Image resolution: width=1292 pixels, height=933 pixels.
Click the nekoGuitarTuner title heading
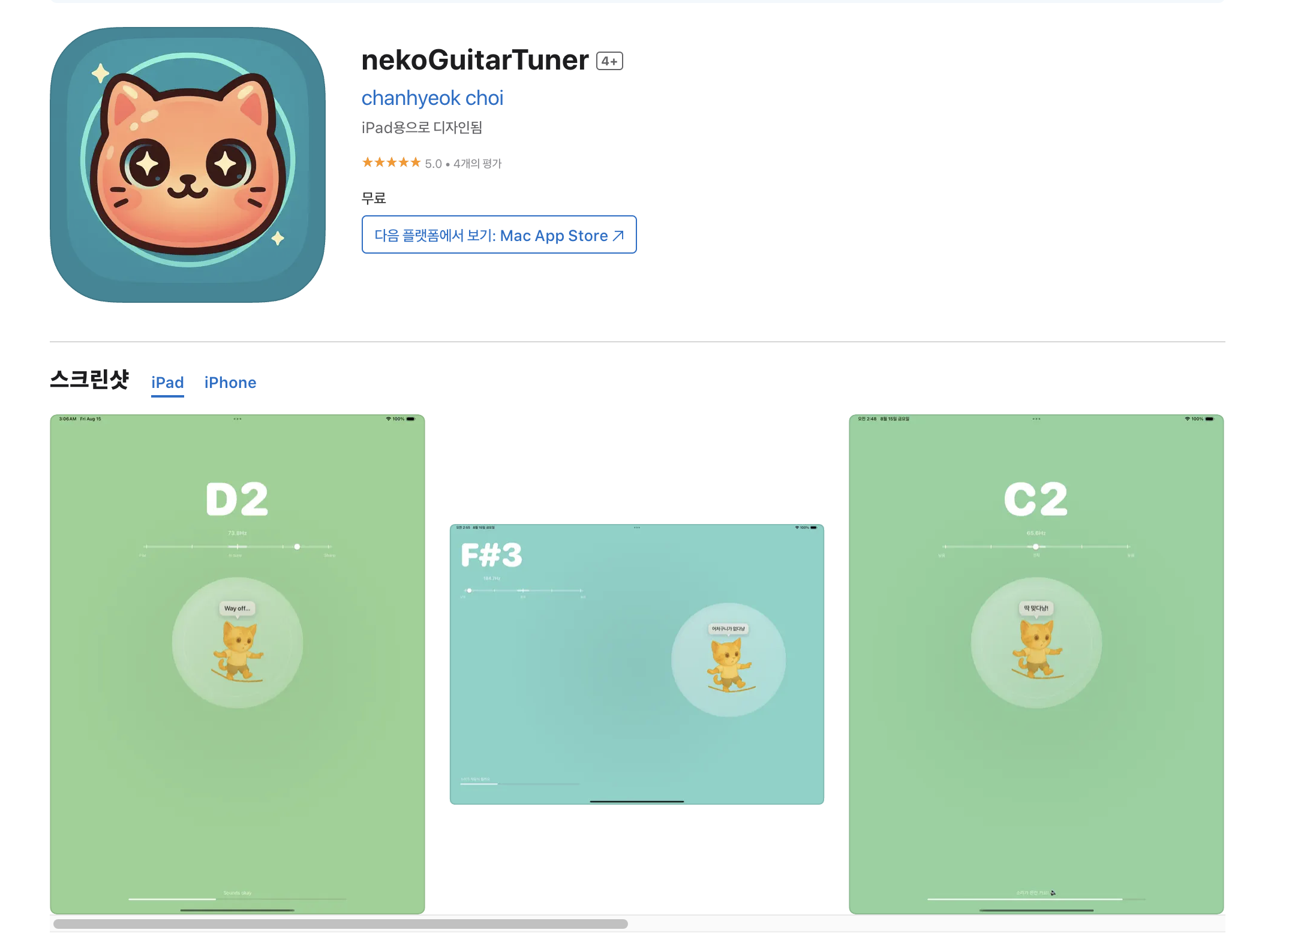click(475, 60)
